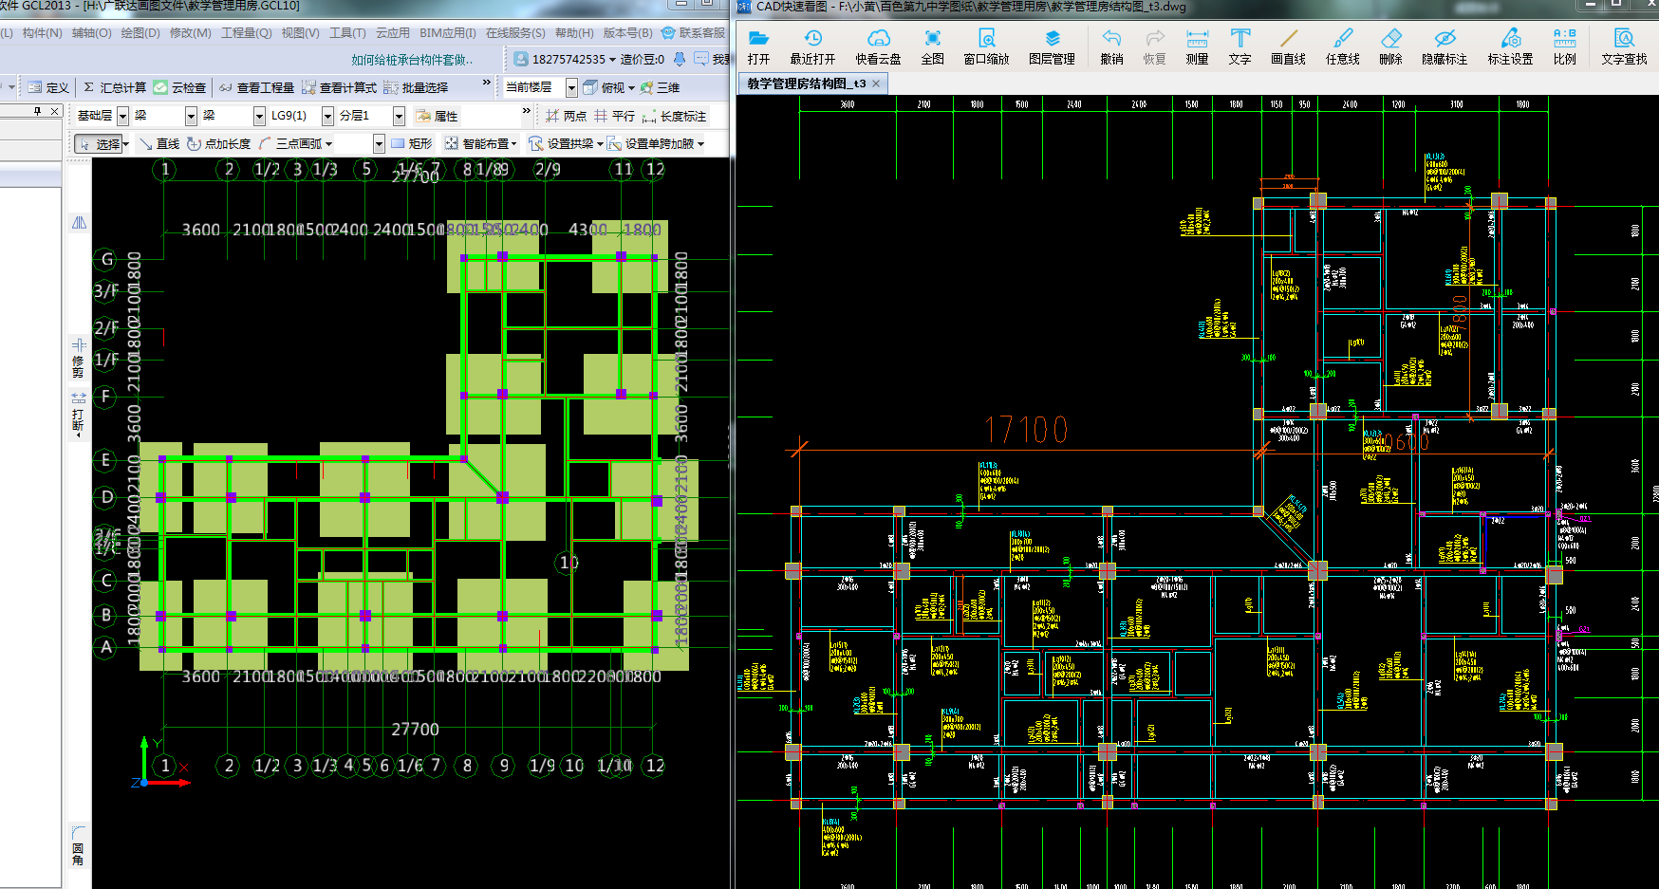This screenshot has height=889, width=1659.
Task: Fit the drawing with 全图
Action: (932, 46)
